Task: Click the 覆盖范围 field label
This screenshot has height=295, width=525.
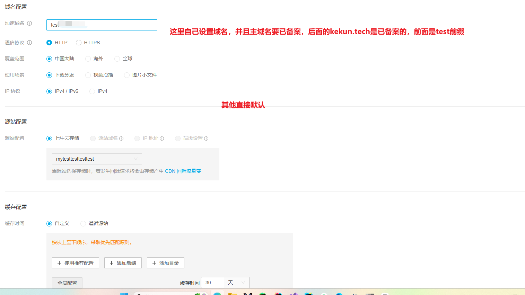Action: tap(15, 59)
